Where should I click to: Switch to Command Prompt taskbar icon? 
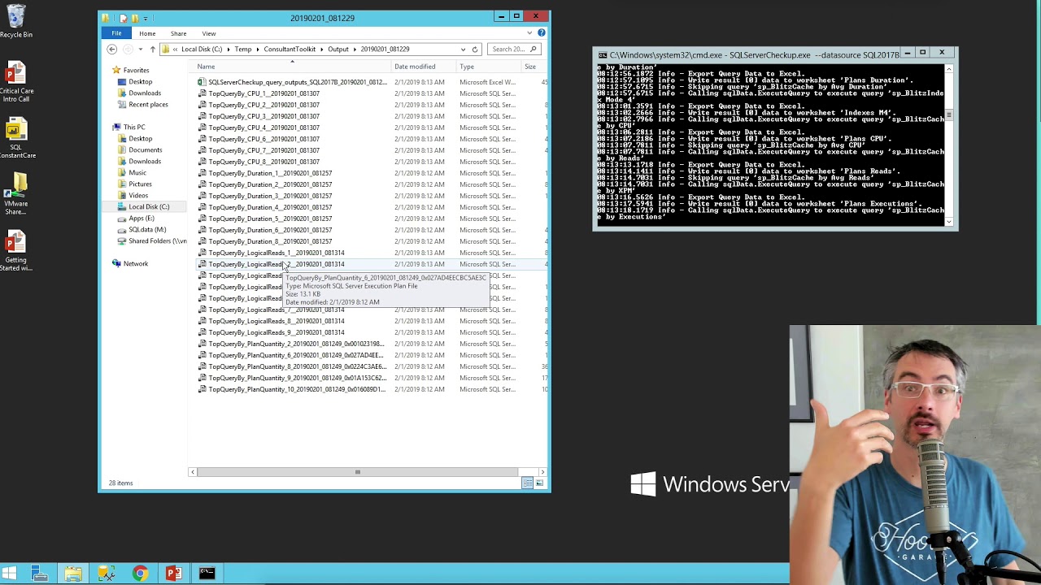pos(207,574)
